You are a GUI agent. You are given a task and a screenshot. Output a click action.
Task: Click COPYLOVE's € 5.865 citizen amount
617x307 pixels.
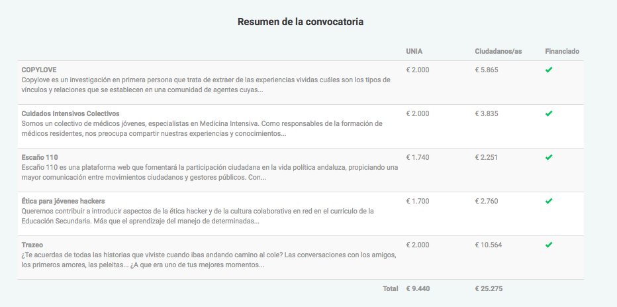pyautogui.click(x=487, y=70)
